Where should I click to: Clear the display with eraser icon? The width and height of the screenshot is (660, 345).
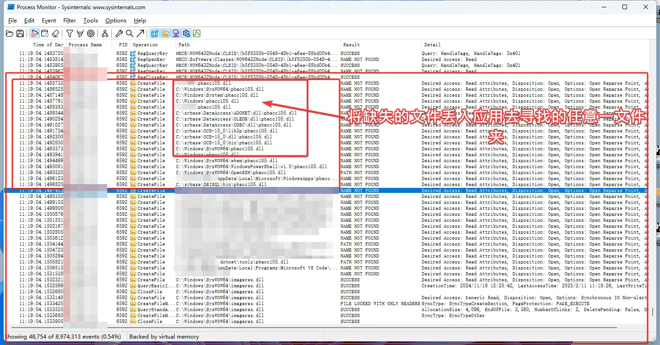[x=55, y=33]
